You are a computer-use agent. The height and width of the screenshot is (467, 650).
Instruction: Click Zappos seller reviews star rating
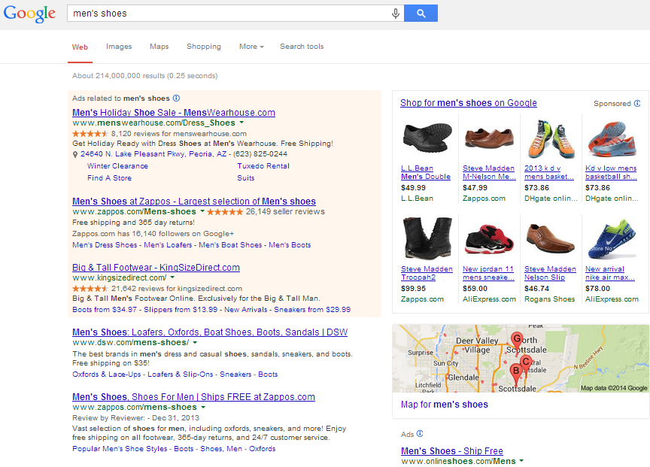pos(225,212)
